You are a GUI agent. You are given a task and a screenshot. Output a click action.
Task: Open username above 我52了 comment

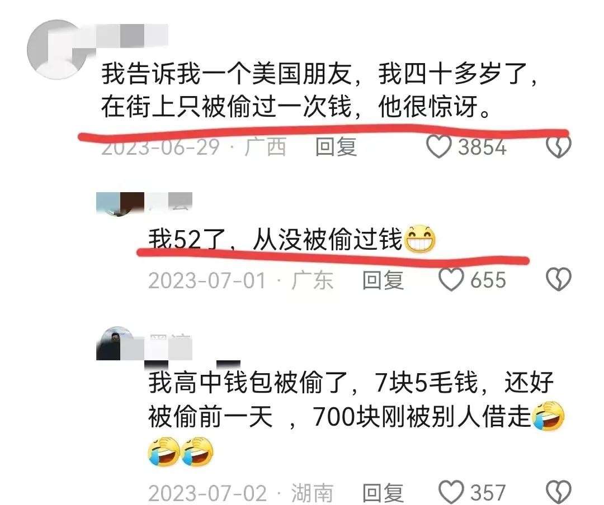click(x=168, y=202)
